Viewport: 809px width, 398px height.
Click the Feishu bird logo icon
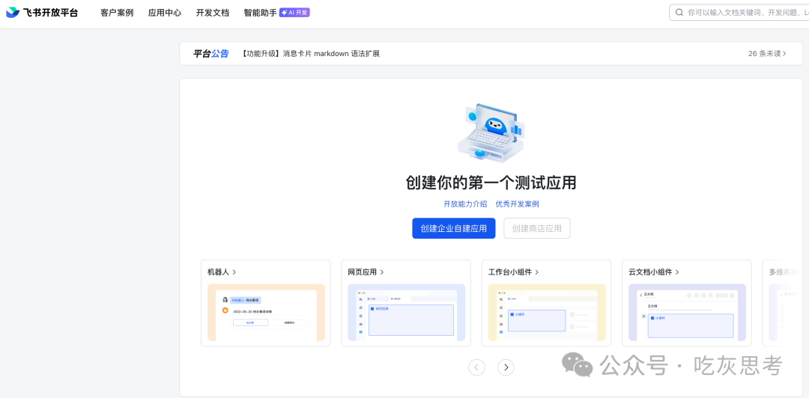click(x=13, y=13)
